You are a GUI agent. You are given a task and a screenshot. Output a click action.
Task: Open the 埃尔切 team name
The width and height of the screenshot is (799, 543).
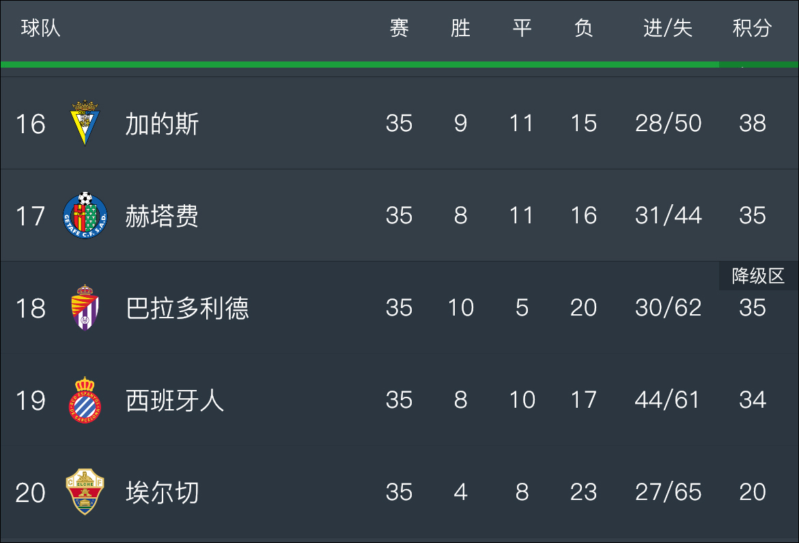(162, 493)
